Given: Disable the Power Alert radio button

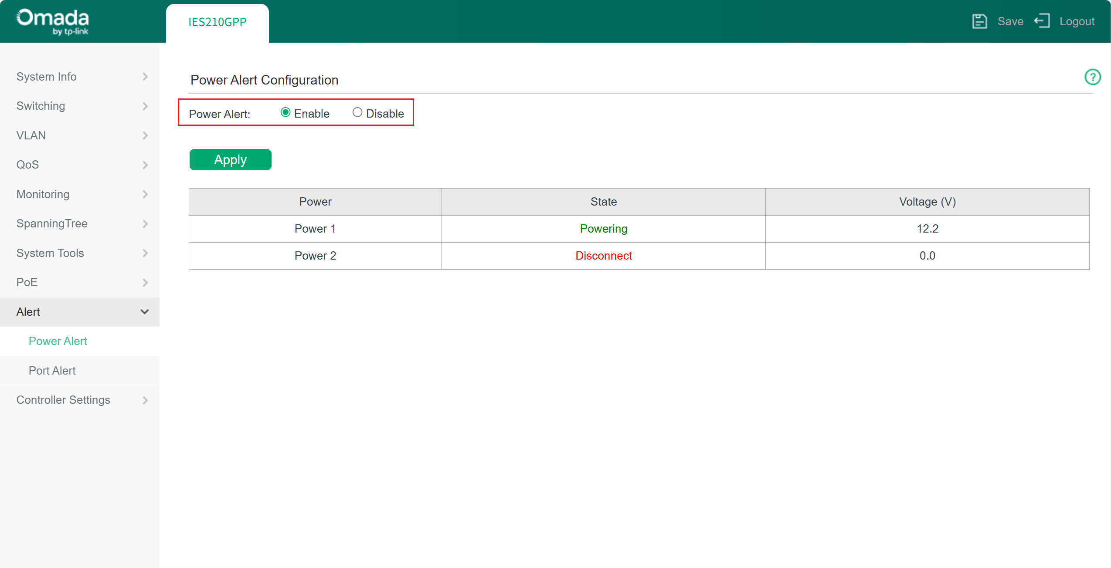Looking at the screenshot, I should click(357, 112).
